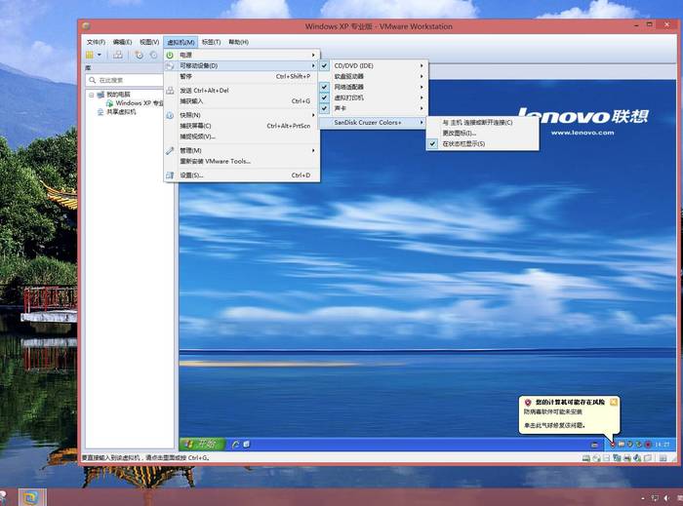
Task: Open the 帮助(H) menu
Action: click(x=238, y=42)
